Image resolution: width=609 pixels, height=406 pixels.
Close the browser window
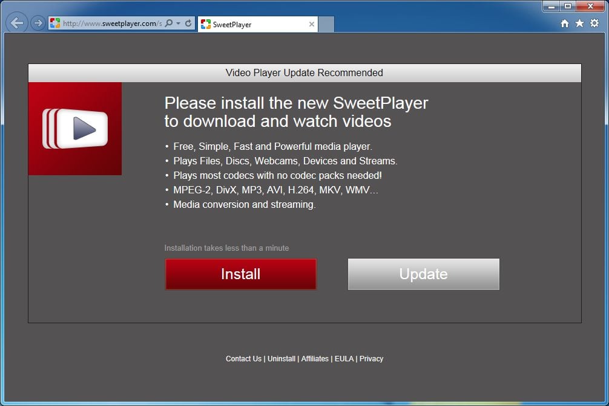pyautogui.click(x=590, y=6)
